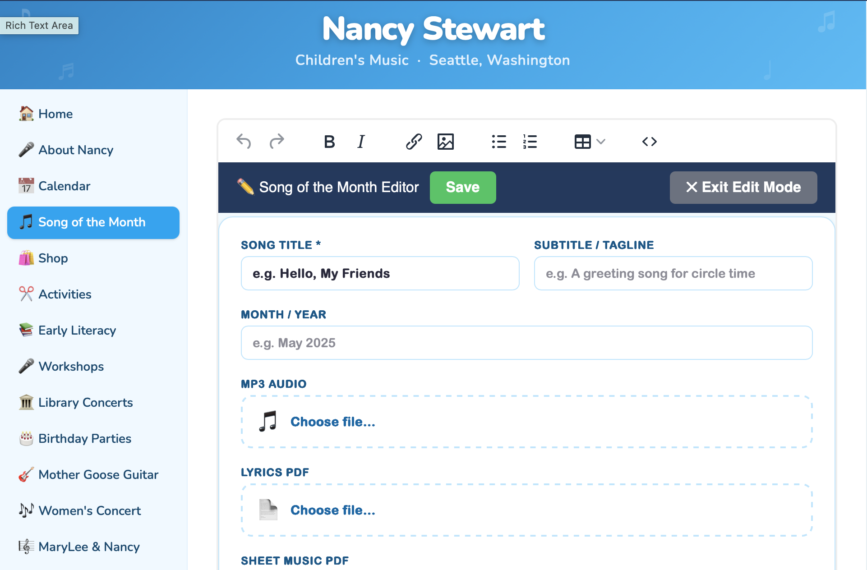Open the Early Literacy sidebar item
867x570 pixels.
[x=77, y=330]
